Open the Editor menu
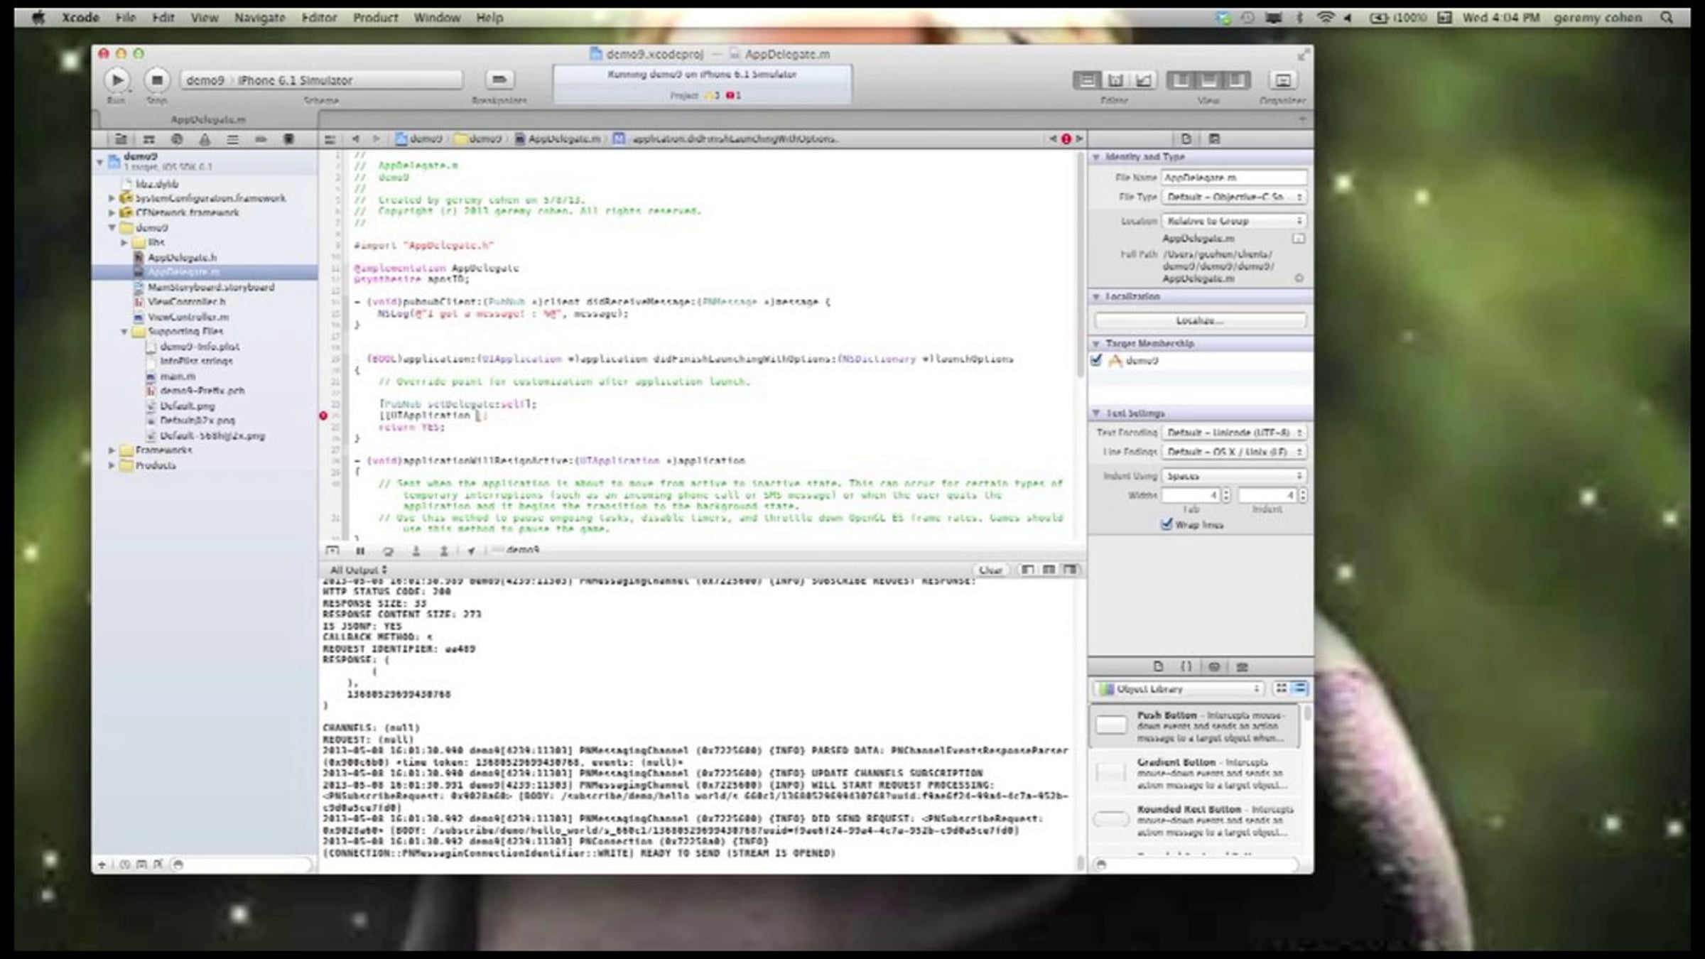 coord(319,18)
